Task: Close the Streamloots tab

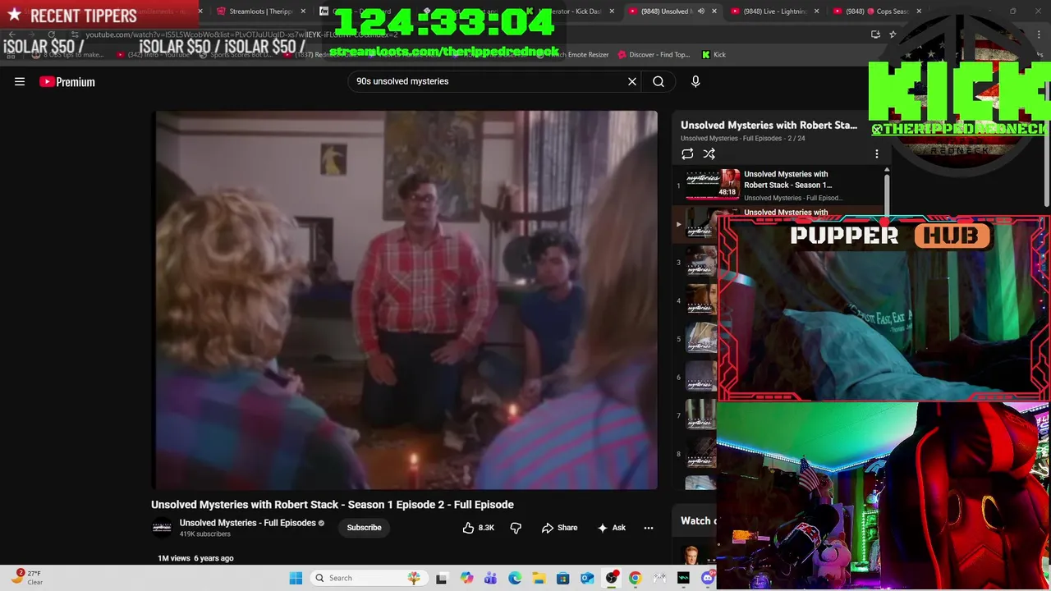Action: [303, 11]
